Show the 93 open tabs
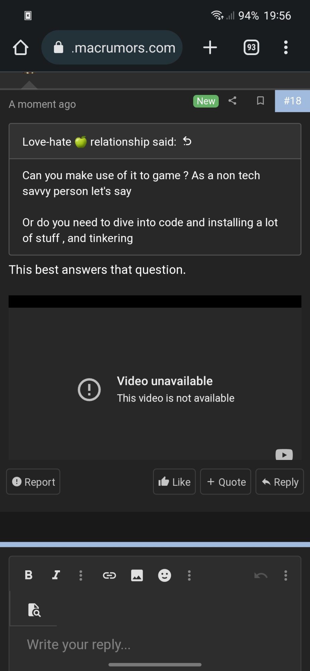310x671 pixels. 251,47
